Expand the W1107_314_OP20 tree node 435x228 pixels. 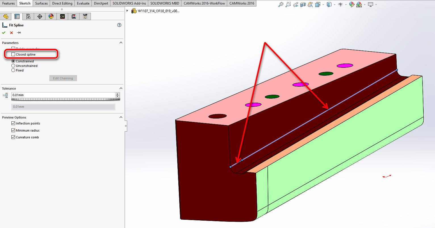pos(127,11)
